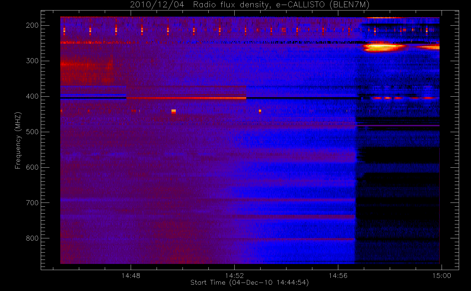The image size is (471, 291).
Task: Click the 500 frequency tick label
Action: (x=32, y=132)
